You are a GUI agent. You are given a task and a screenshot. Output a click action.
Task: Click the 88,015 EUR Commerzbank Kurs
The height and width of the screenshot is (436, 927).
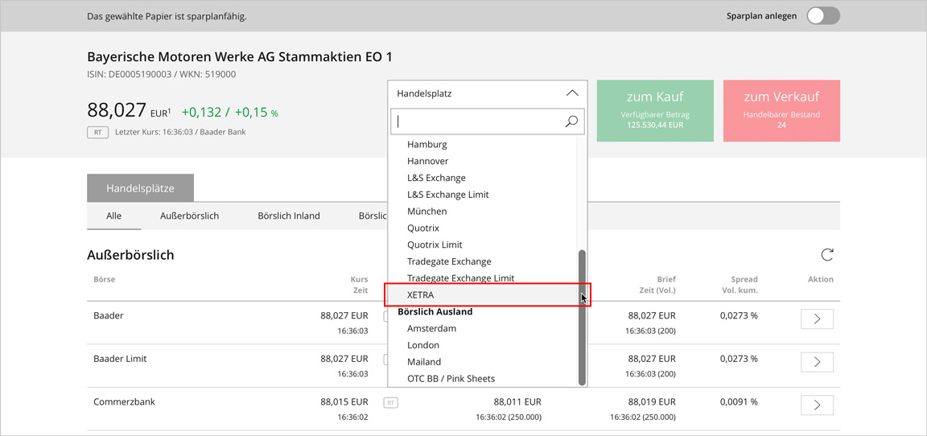pyautogui.click(x=344, y=401)
